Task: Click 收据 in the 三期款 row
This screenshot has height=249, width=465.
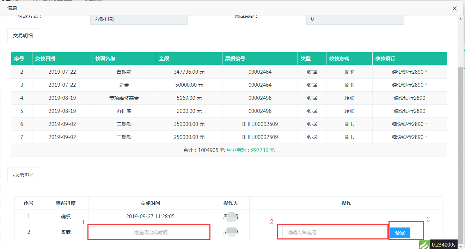Action: (x=312, y=137)
